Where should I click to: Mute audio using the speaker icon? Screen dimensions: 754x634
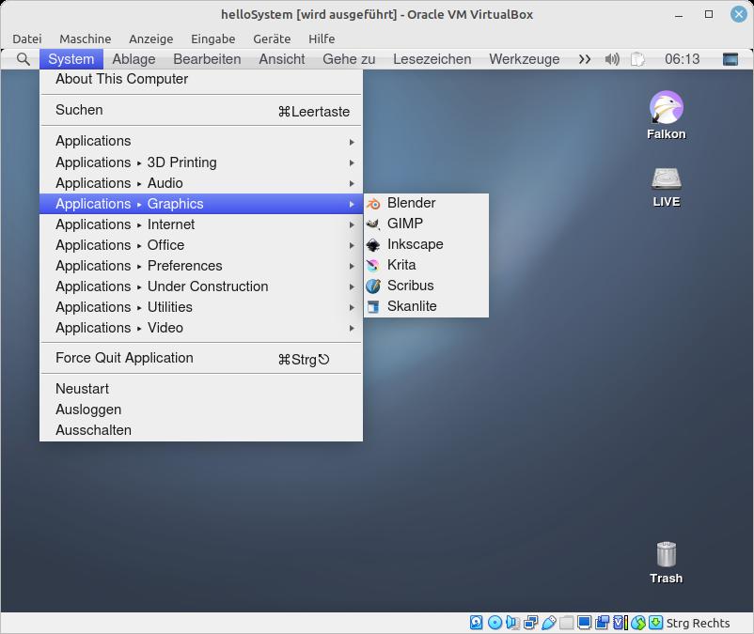pos(611,59)
